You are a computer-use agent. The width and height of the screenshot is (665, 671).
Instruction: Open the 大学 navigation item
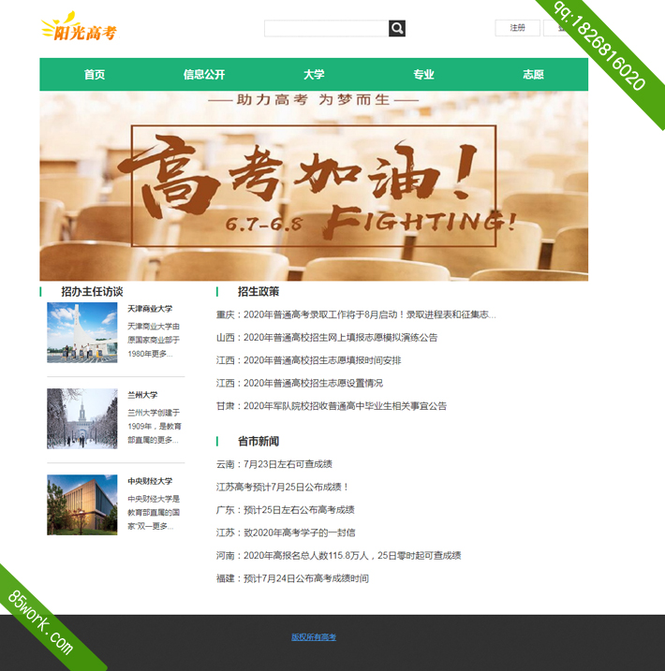314,75
